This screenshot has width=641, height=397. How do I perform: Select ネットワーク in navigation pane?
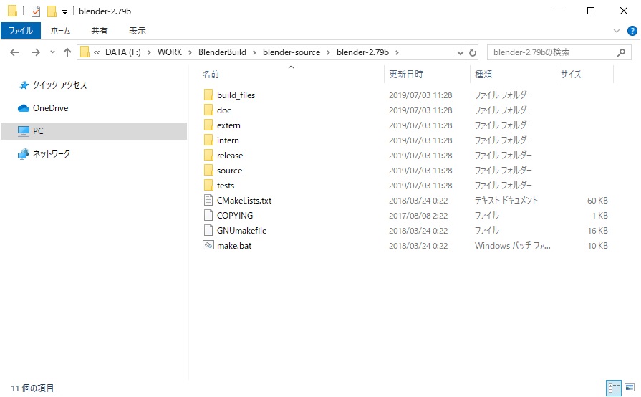coord(51,154)
